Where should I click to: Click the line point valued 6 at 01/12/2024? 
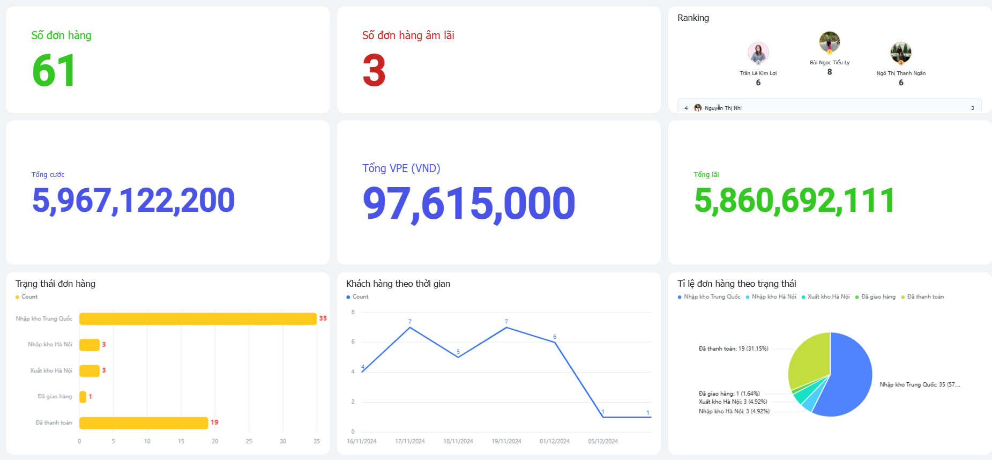555,342
